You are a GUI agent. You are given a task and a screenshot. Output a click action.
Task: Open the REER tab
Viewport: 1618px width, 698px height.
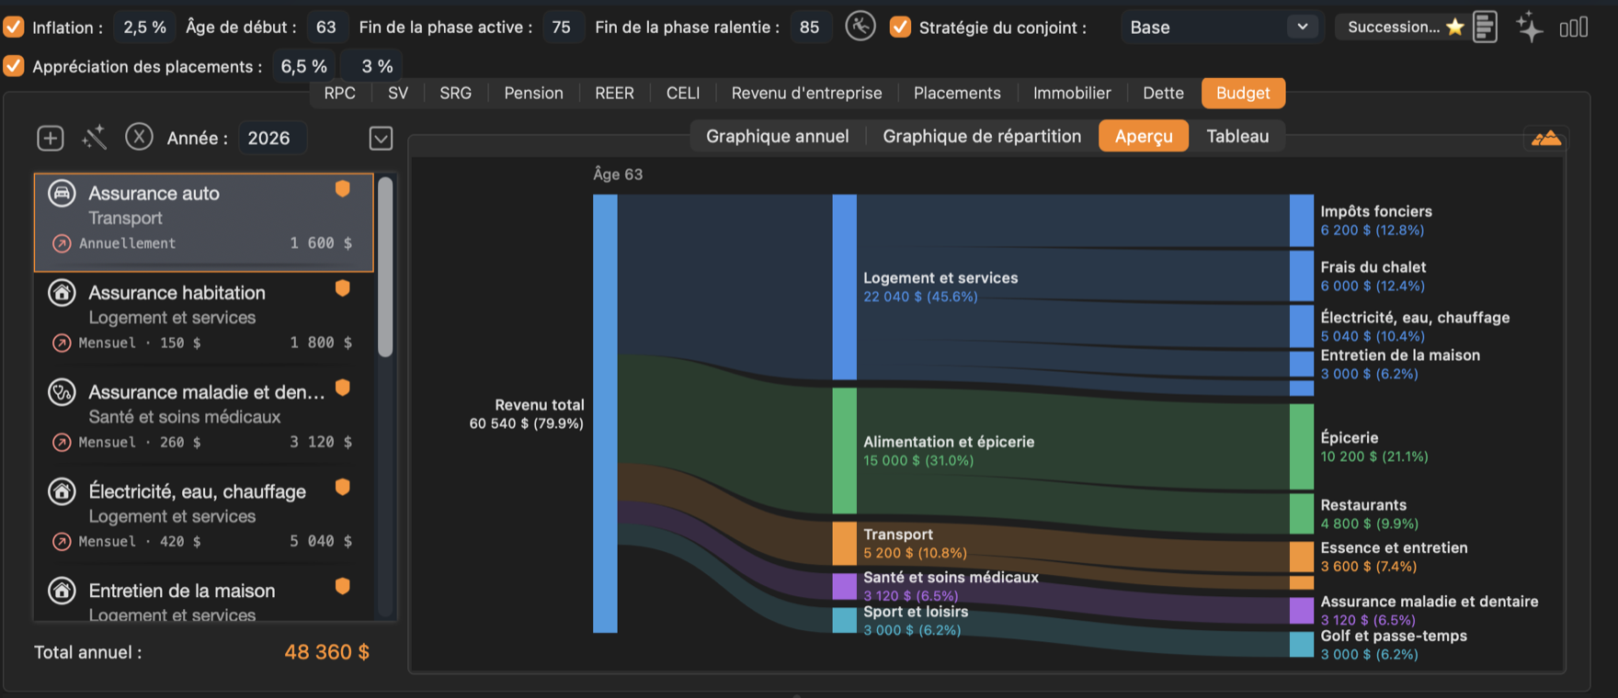[x=614, y=93]
